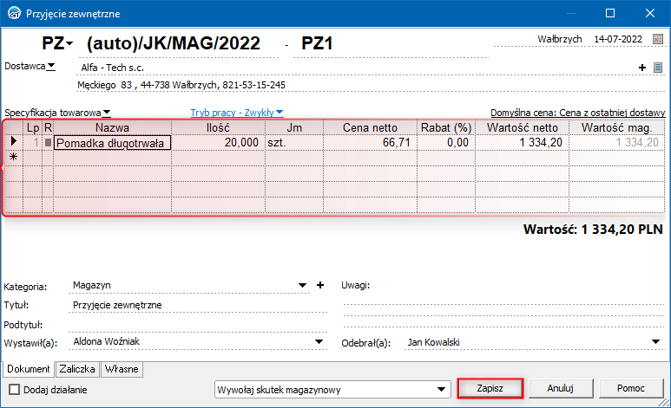Open the supplier details list icon
Screen dimensions: 671x408
pos(658,68)
